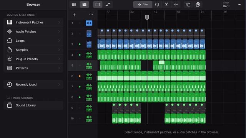Image resolution: width=246 pixels, height=138 pixels.
Task: Select track 4 instrument icon
Action: click(89, 55)
